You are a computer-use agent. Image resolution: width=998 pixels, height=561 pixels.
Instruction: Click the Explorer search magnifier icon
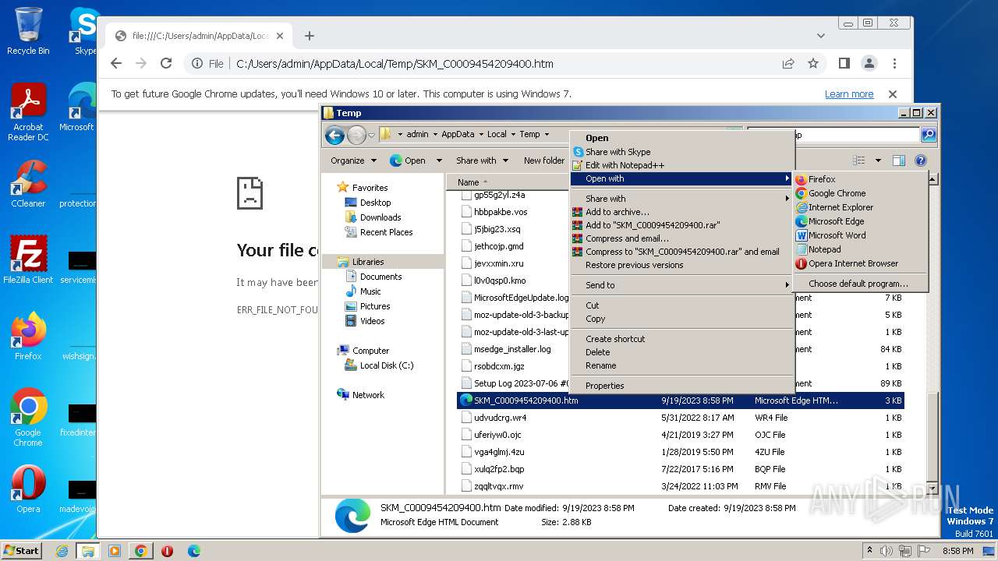click(x=929, y=135)
